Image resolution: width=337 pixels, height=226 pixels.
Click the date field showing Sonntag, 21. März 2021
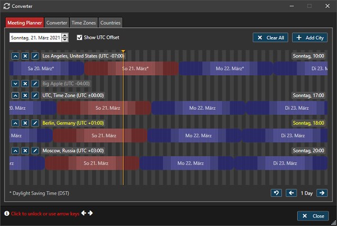pos(35,38)
